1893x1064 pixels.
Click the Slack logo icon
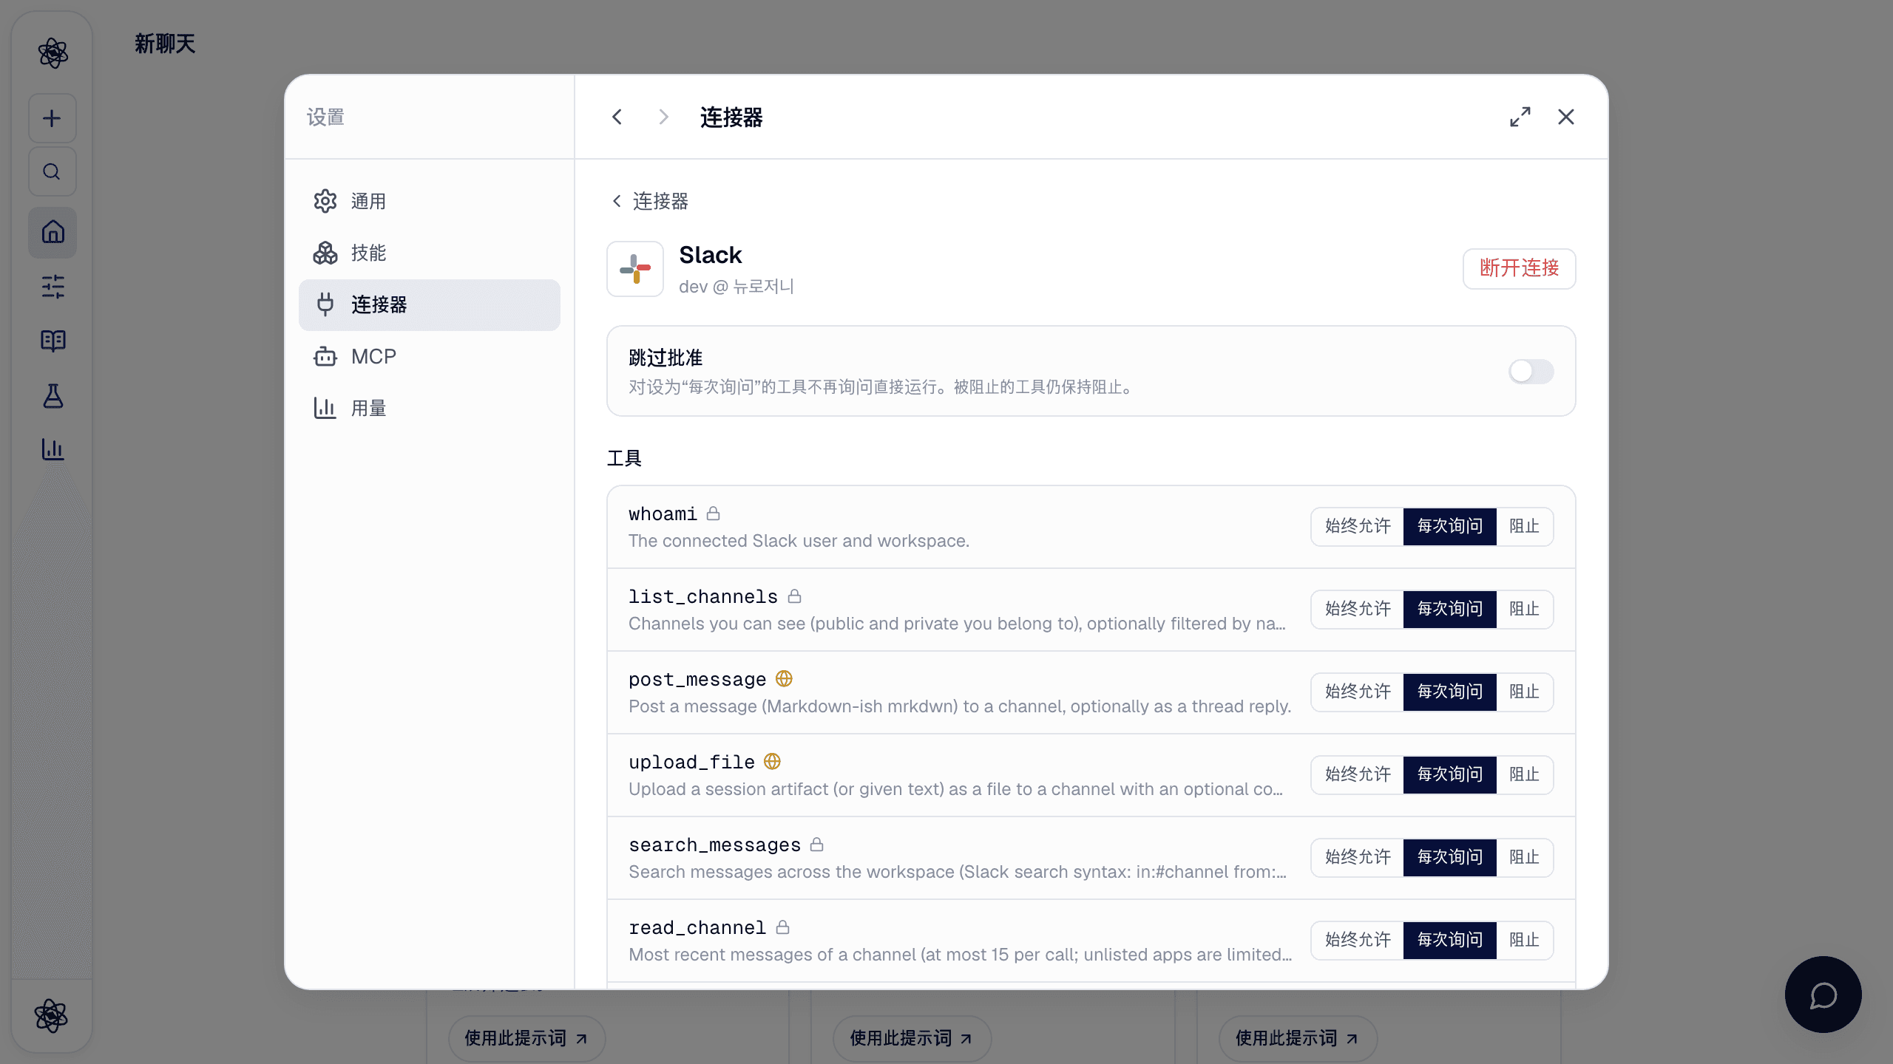635,269
